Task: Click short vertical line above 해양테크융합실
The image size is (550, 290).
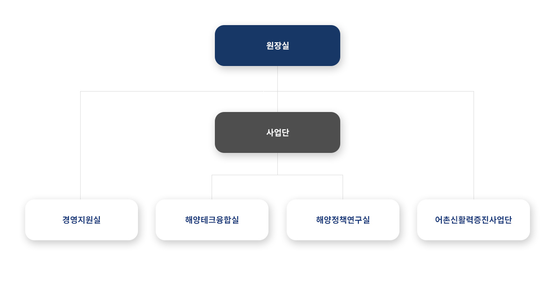Action: (212, 187)
